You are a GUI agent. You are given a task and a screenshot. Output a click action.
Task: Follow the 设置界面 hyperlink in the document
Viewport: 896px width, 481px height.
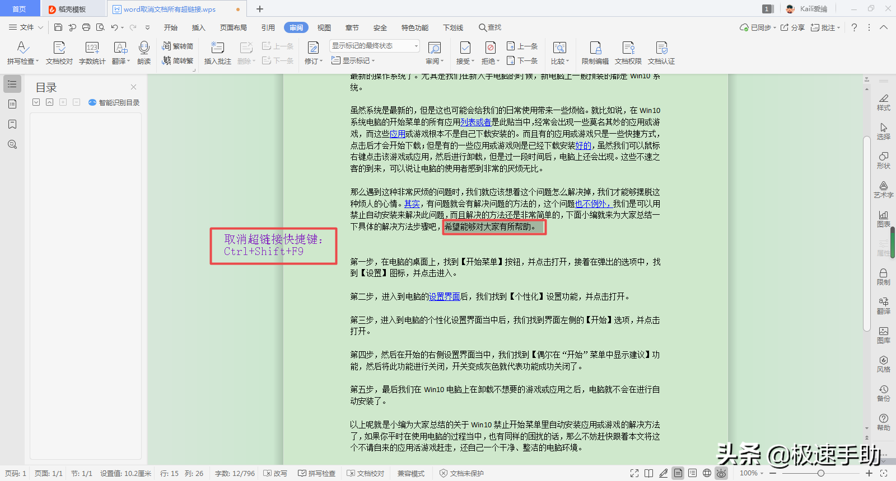pyautogui.click(x=444, y=296)
